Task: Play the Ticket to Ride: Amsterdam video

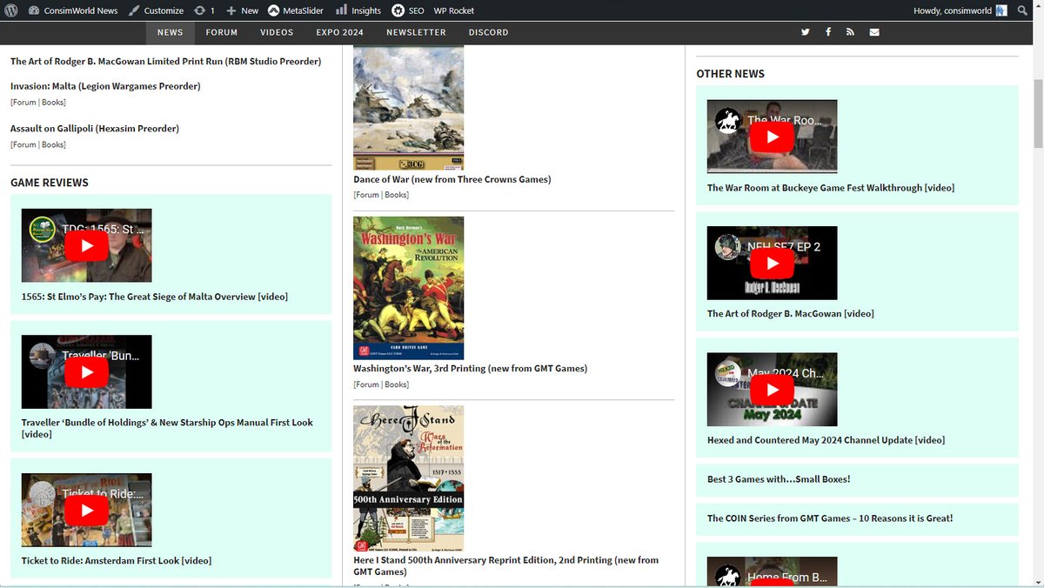Action: [87, 510]
